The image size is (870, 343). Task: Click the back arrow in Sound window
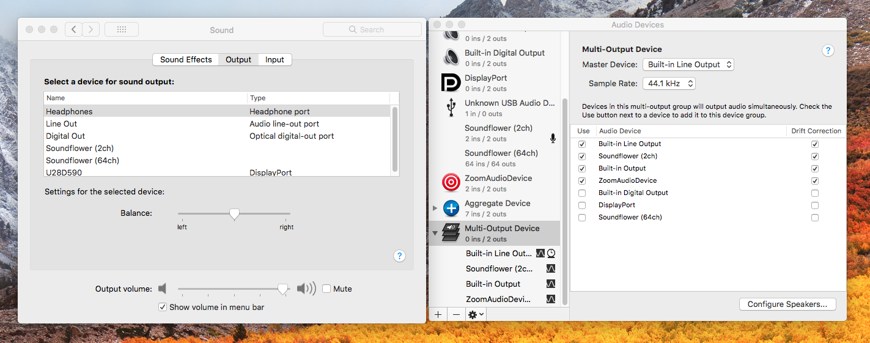(x=73, y=29)
